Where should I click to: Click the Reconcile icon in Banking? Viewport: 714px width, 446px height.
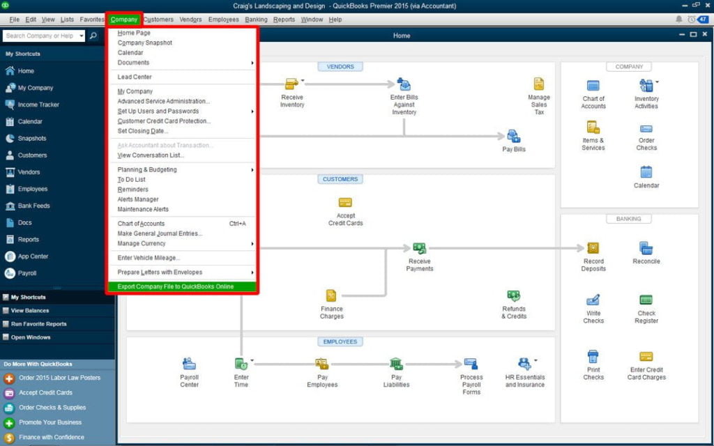[646, 248]
